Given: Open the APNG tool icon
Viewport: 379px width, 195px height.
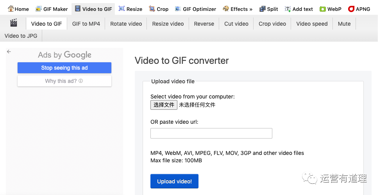Looking at the screenshot, I should click(x=351, y=9).
